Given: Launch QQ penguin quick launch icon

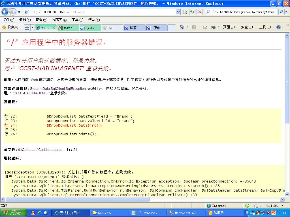Looking at the screenshot, I should pos(33,213).
